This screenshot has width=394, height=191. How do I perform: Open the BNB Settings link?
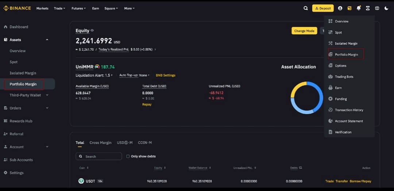[x=166, y=75]
